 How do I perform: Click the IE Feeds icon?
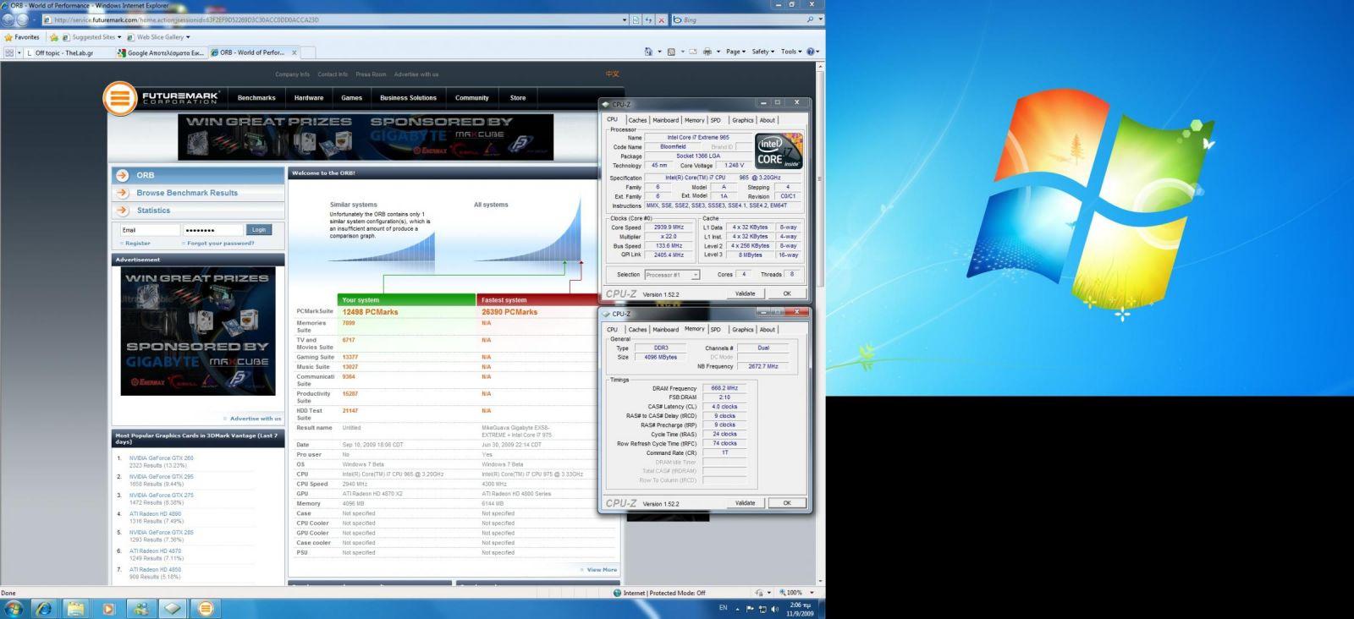pyautogui.click(x=671, y=52)
